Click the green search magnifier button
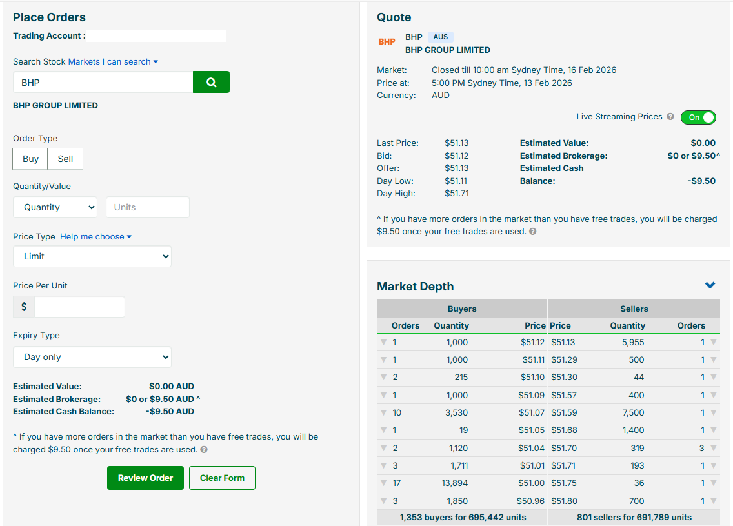 [211, 82]
